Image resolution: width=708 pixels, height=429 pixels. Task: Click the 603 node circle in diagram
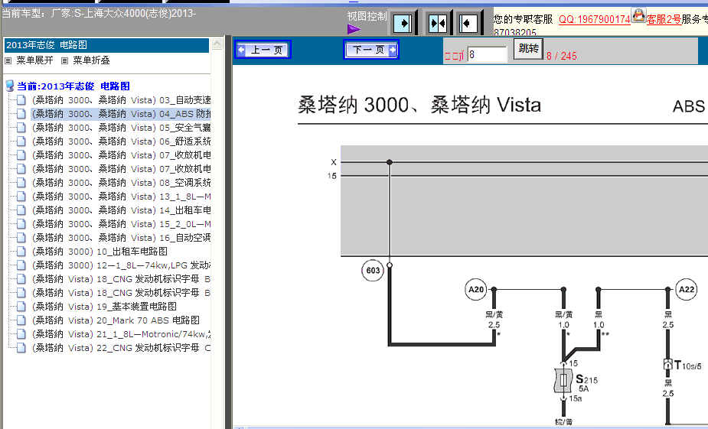tap(373, 270)
